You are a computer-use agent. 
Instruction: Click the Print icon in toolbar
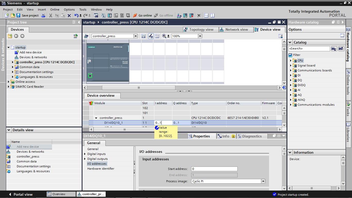43,15
